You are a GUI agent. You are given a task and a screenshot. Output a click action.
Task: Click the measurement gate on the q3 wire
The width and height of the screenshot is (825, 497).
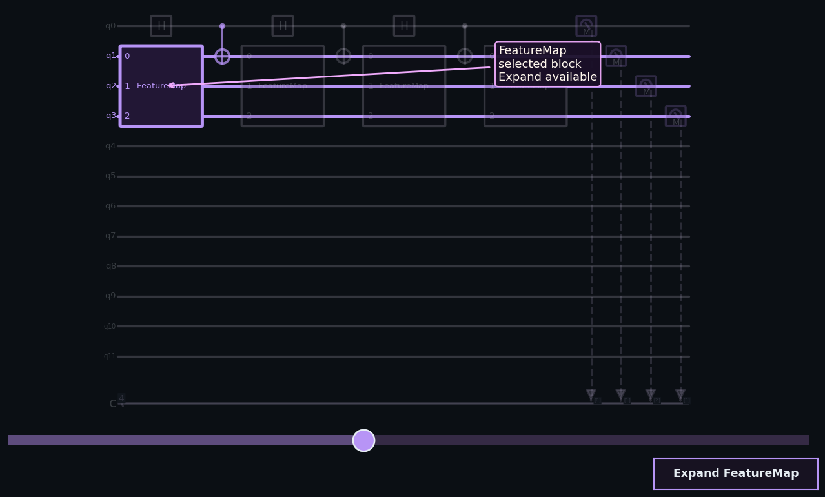675,116
